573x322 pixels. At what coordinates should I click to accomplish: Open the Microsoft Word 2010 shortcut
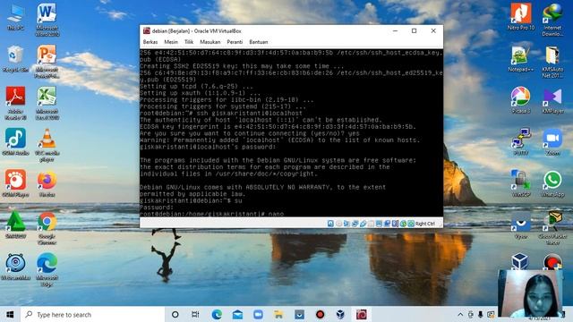[x=47, y=20]
